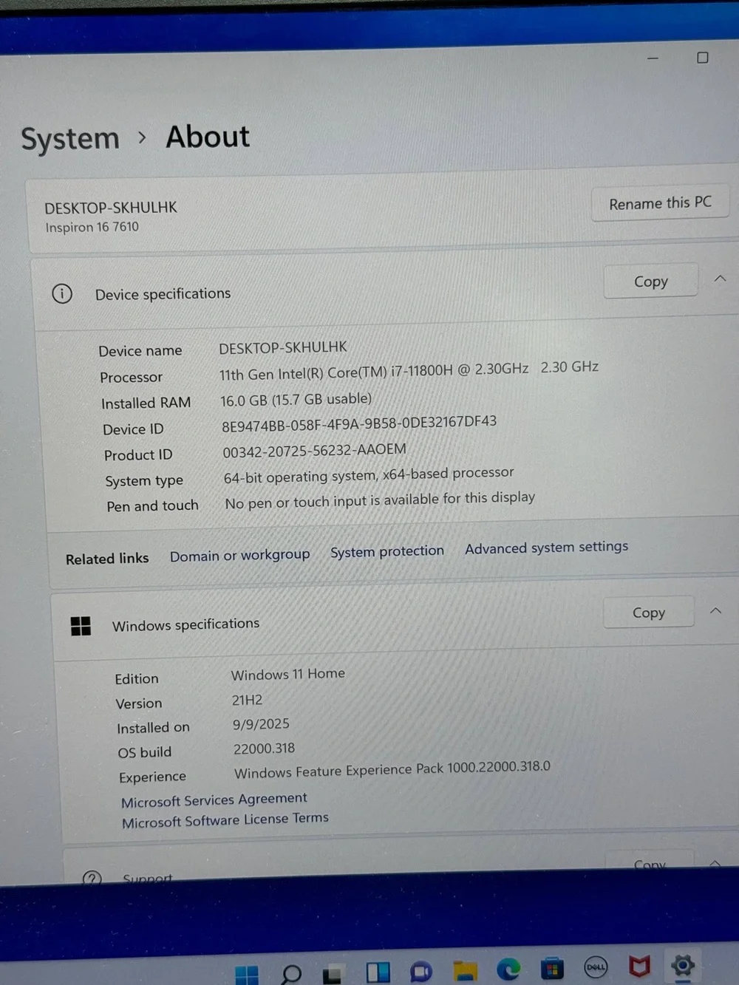
Task: Open the Microsoft Services Agreement link
Action: point(214,800)
